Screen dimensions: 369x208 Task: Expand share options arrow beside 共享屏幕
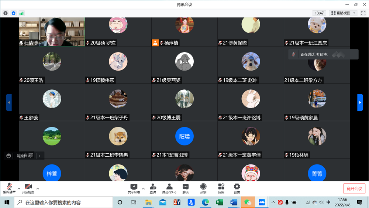tap(144, 188)
